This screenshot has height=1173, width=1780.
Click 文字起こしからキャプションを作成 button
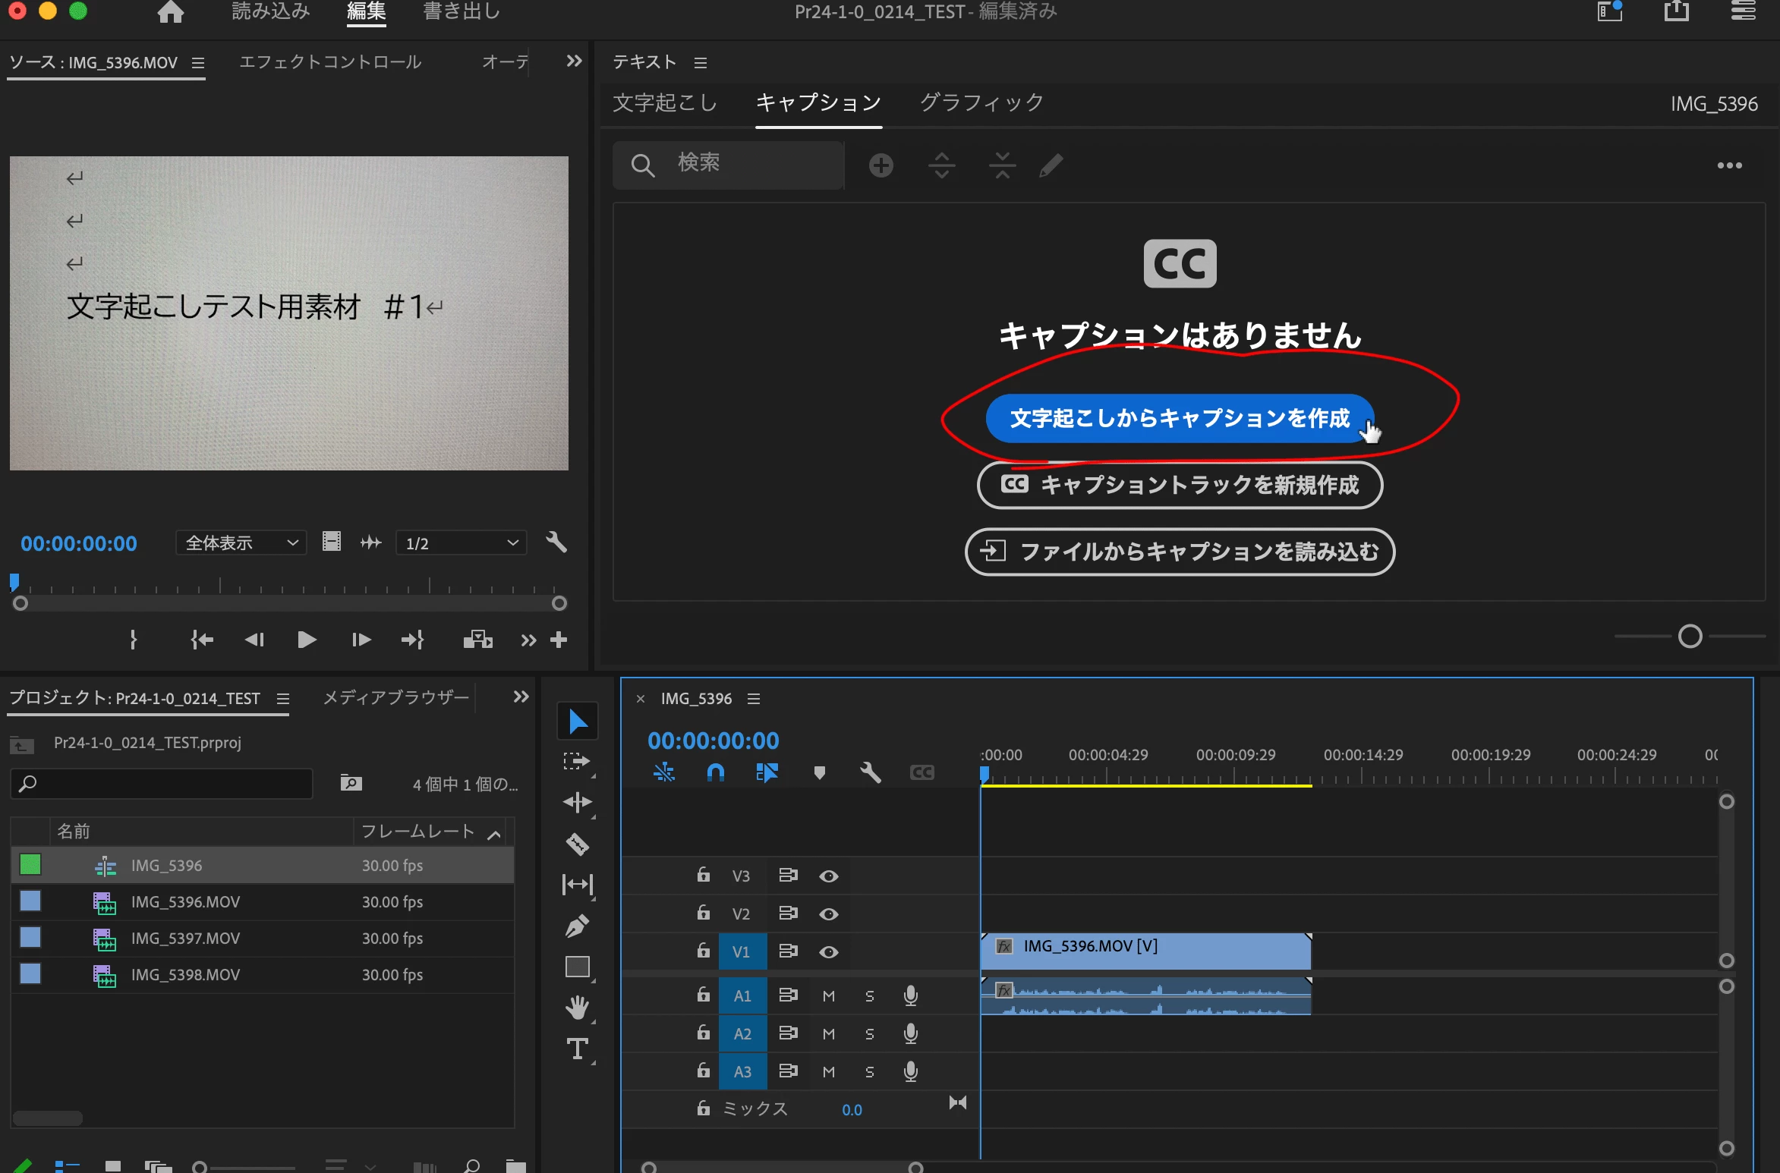coord(1179,418)
